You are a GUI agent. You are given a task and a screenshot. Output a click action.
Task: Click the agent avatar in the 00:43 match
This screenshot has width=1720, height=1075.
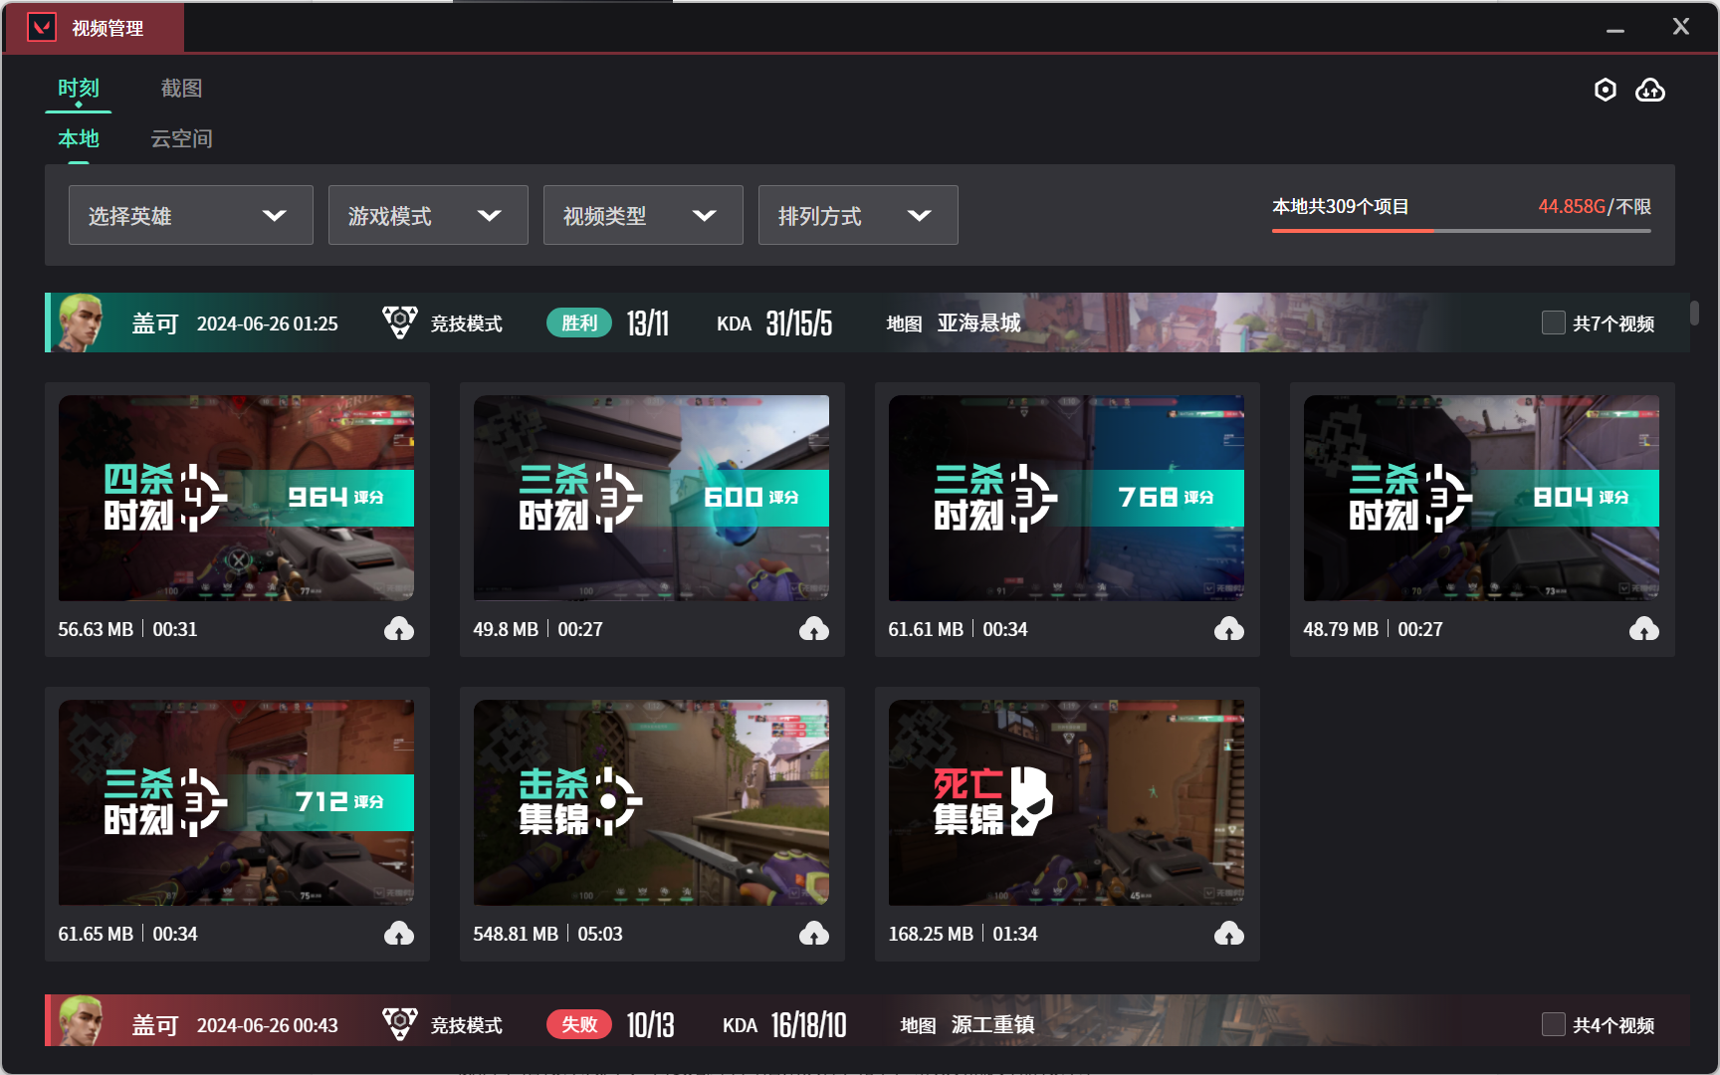(x=81, y=1021)
